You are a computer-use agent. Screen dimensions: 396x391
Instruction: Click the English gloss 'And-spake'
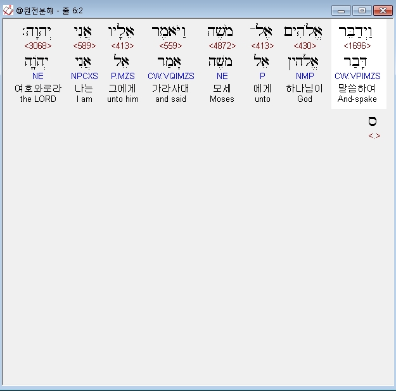coord(357,99)
